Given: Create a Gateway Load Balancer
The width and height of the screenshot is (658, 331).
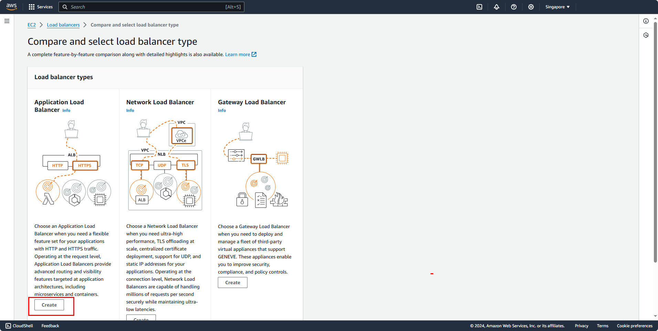Looking at the screenshot, I should [x=232, y=282].
